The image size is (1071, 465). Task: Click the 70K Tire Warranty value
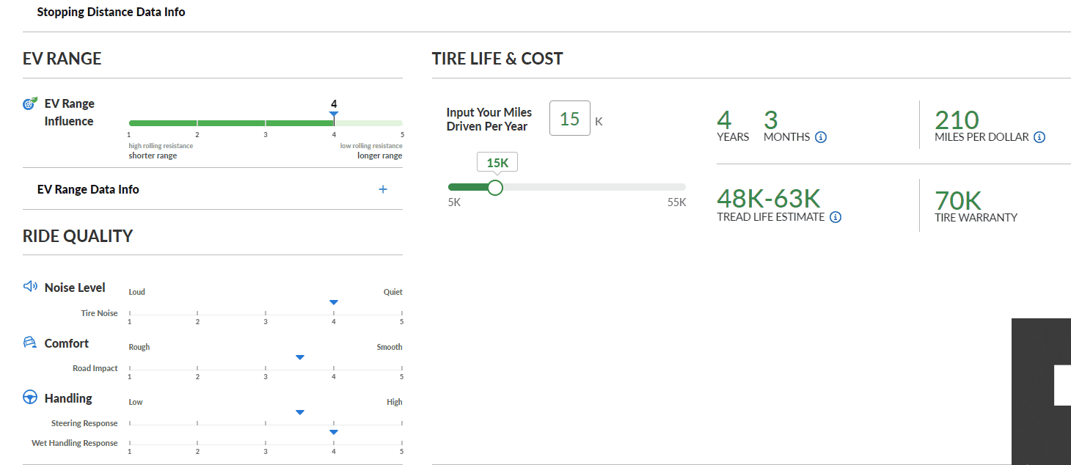tap(958, 200)
